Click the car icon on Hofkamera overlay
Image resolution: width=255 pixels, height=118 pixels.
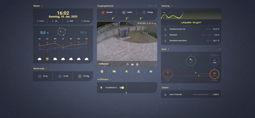point(132,64)
